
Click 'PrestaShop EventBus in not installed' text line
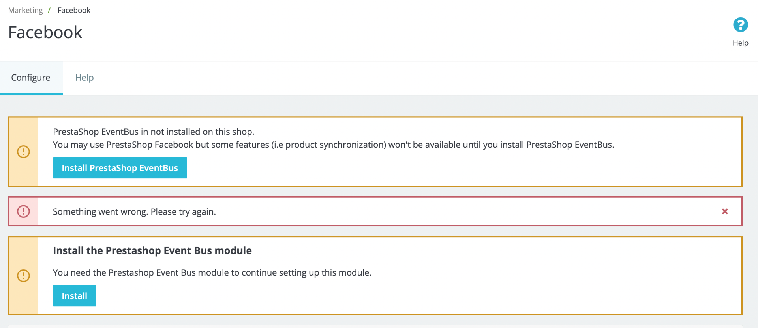(154, 132)
